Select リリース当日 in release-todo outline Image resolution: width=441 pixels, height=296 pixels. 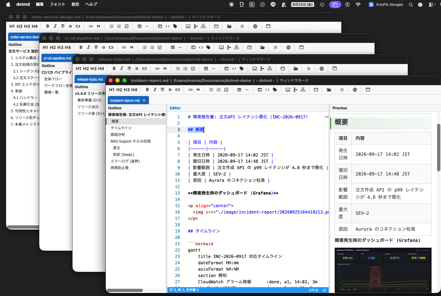[x=88, y=107]
